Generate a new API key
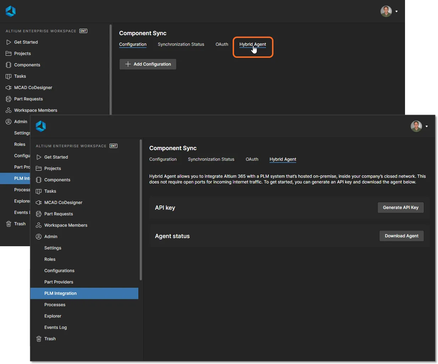The width and height of the screenshot is (438, 364). coord(401,208)
